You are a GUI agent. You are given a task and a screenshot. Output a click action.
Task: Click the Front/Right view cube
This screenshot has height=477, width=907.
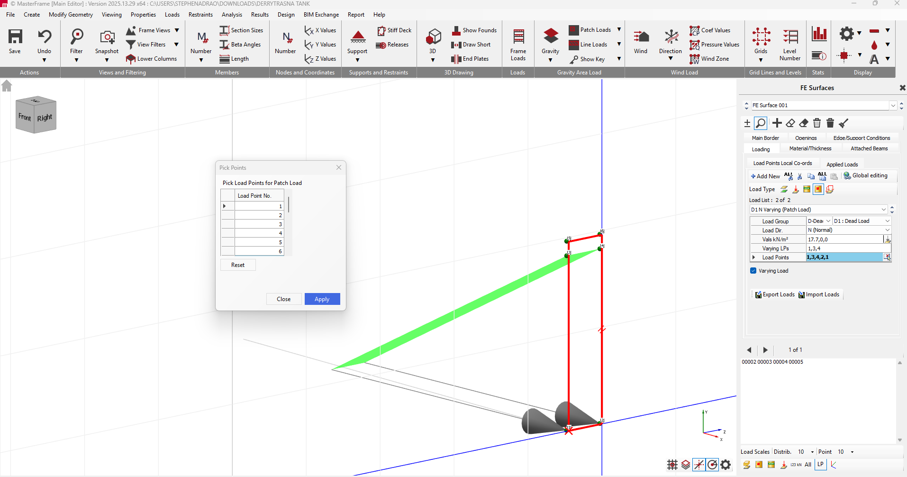click(x=36, y=115)
